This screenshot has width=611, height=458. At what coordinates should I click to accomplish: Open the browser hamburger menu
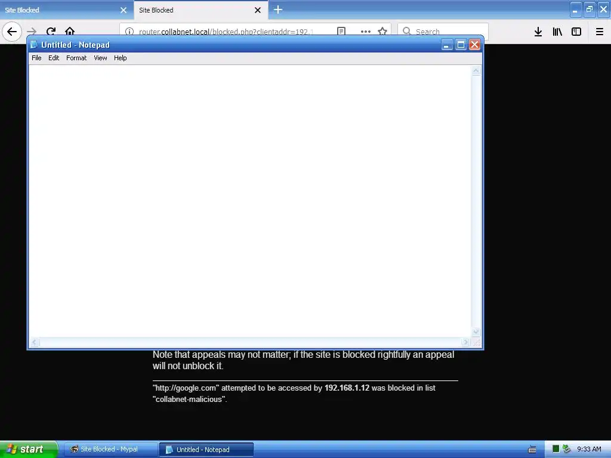pos(600,32)
